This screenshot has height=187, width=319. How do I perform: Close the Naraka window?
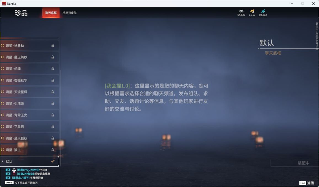click(x=313, y=4)
